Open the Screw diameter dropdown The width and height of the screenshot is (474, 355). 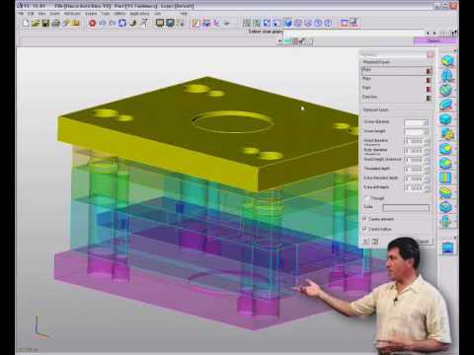point(417,122)
